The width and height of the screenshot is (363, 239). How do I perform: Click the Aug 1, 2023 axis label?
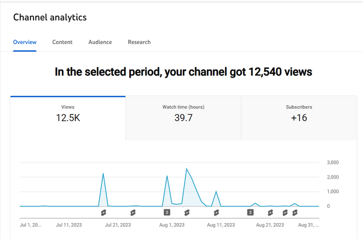tap(172, 225)
